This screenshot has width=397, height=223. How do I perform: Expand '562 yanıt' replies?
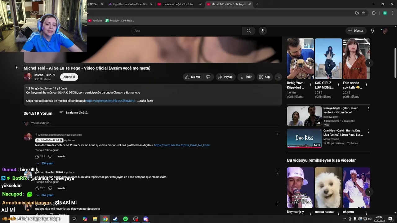pyautogui.click(x=45, y=195)
